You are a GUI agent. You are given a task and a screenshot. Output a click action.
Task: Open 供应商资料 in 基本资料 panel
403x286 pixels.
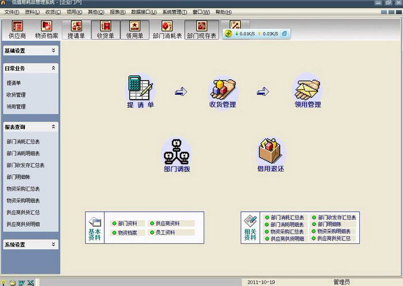point(168,223)
